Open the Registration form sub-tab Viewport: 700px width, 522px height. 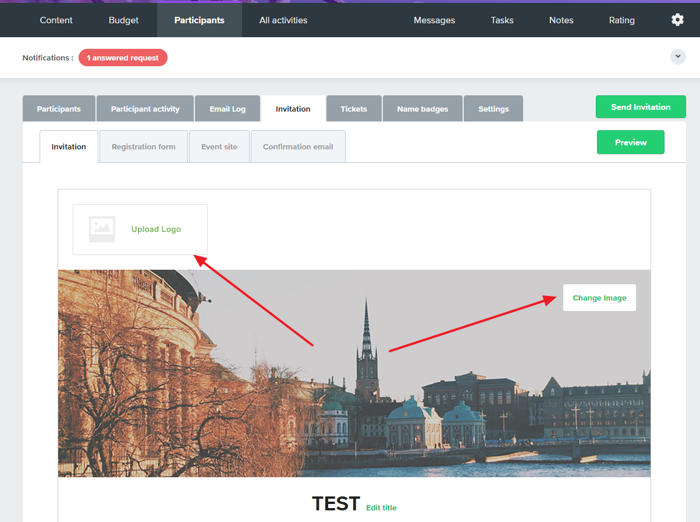[144, 146]
